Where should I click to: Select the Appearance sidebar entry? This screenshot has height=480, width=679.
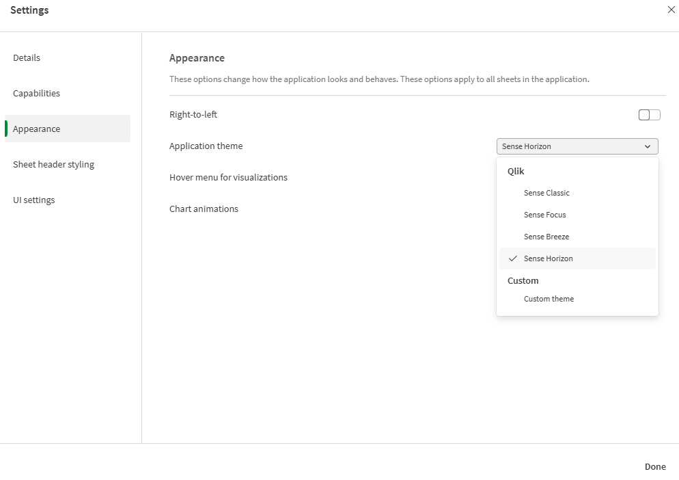click(x=36, y=129)
